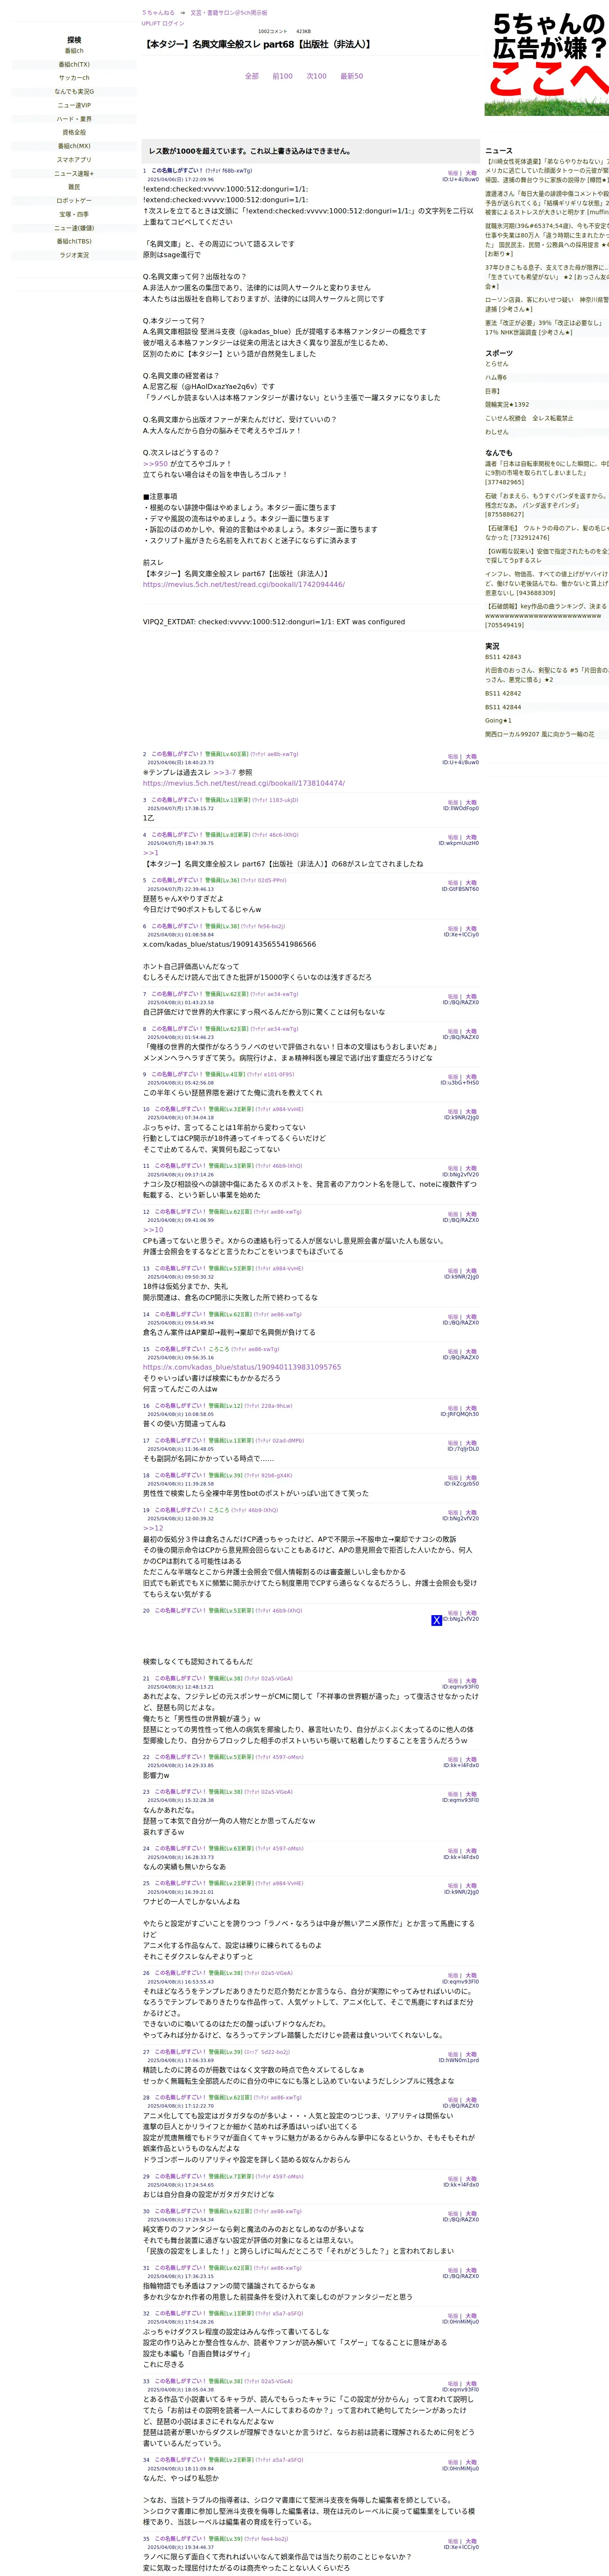
Task: Open こいせん祝勝会 全レス転載禁止 link
Action: click(x=529, y=418)
